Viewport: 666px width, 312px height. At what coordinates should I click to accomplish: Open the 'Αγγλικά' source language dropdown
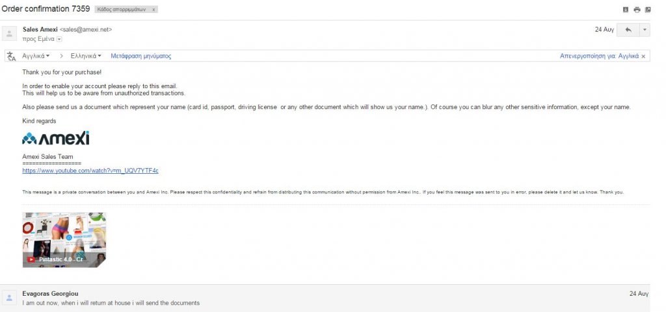[36, 56]
